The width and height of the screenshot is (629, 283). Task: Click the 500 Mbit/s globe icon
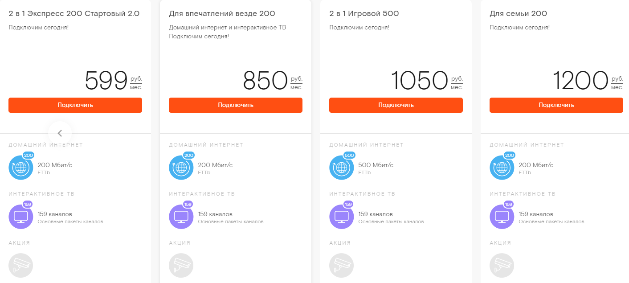click(341, 168)
